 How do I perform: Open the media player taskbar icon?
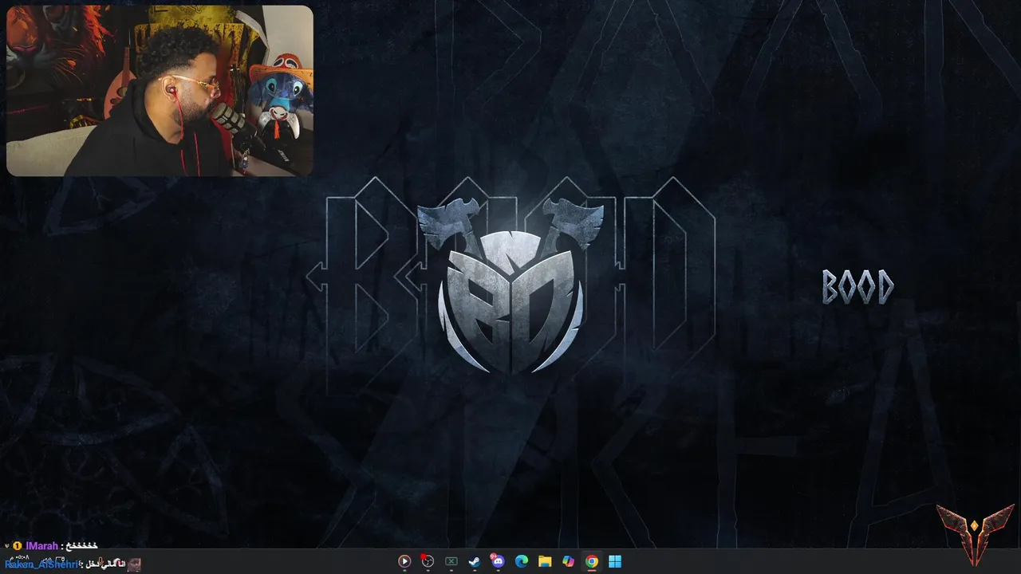point(404,561)
